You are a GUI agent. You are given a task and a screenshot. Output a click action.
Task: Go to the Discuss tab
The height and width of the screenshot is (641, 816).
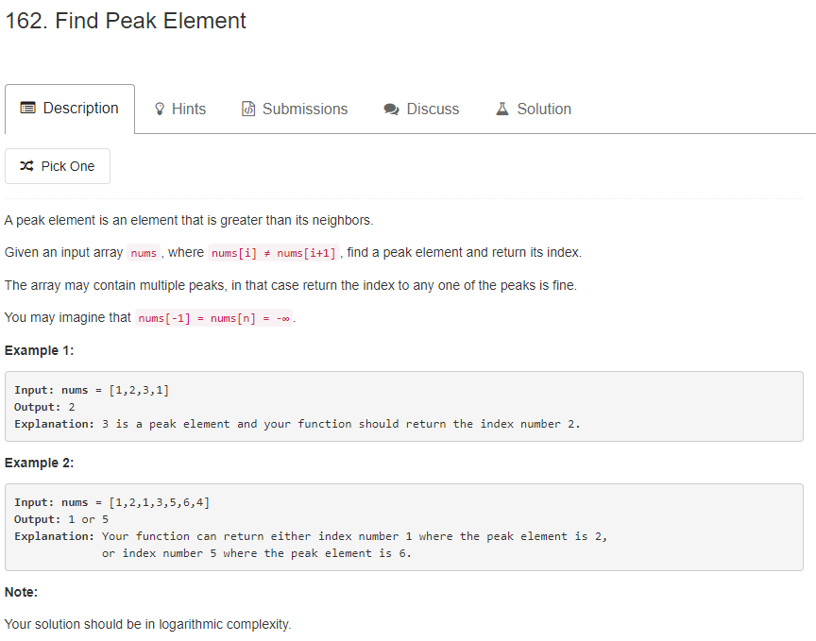tap(433, 110)
